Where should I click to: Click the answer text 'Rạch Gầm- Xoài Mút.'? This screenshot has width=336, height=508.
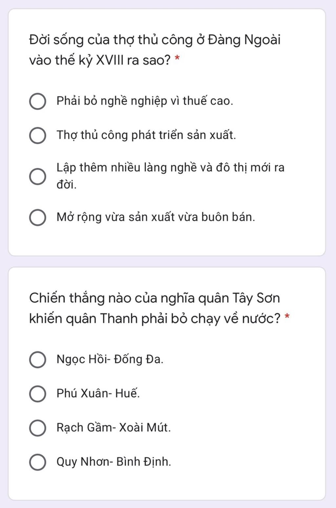114,428
